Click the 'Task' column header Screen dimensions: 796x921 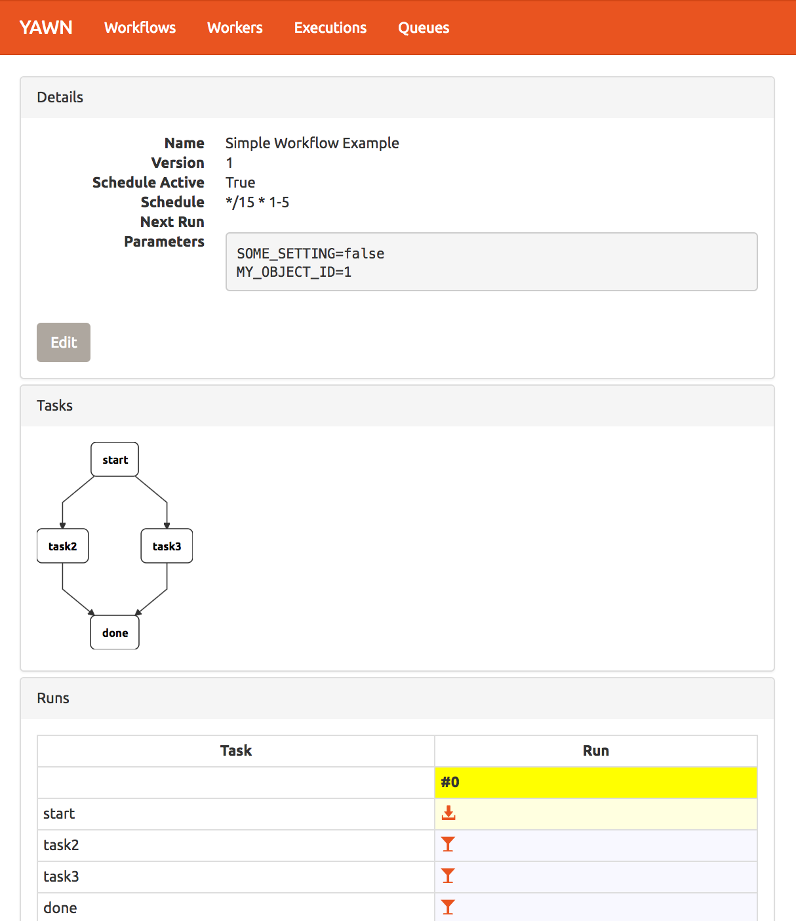[236, 750]
